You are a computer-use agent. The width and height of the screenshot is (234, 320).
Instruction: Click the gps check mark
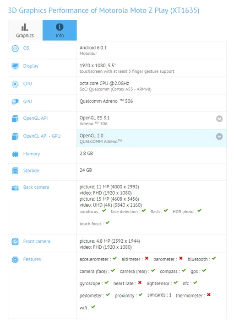(204, 271)
